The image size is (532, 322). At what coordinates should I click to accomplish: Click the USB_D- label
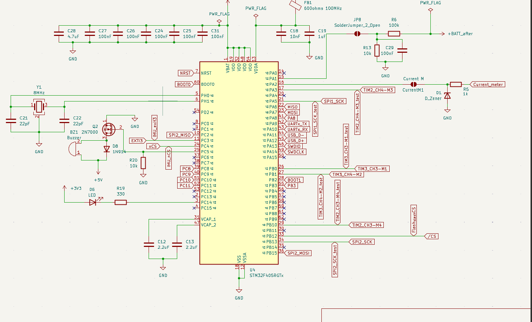coord(295,135)
